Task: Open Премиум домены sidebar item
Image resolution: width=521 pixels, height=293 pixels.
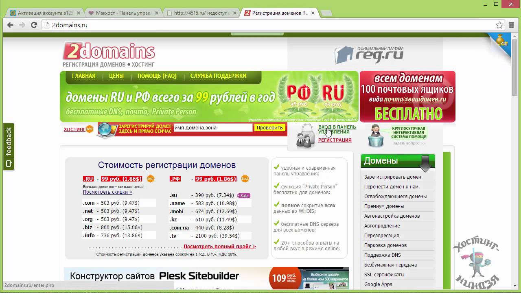Action: tap(384, 206)
